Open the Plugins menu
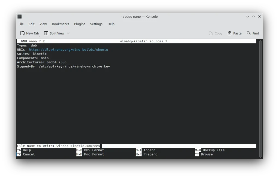 tap(80, 24)
